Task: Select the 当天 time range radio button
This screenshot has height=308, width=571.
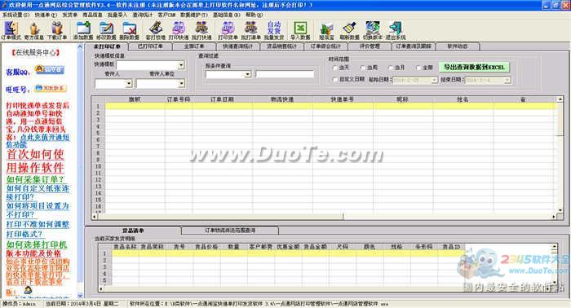Action: point(335,68)
